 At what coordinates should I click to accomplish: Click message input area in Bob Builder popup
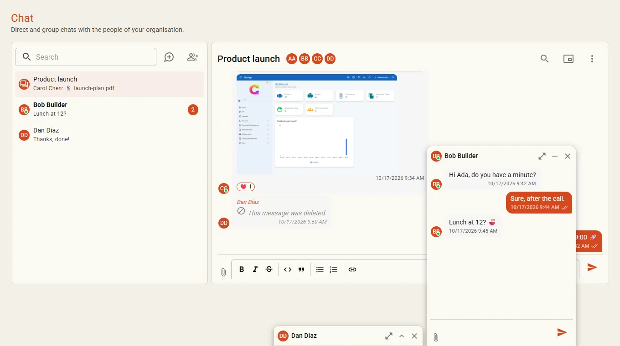[x=498, y=332]
